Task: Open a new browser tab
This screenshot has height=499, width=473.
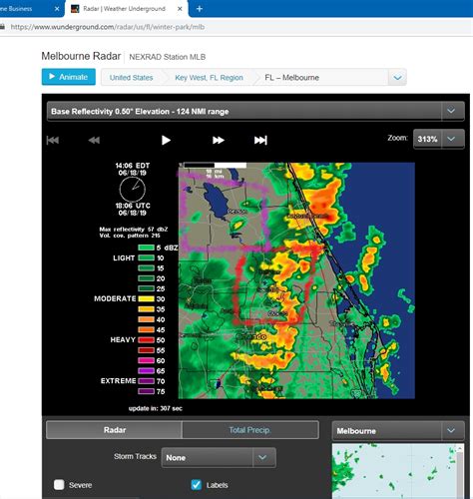Action: click(200, 9)
